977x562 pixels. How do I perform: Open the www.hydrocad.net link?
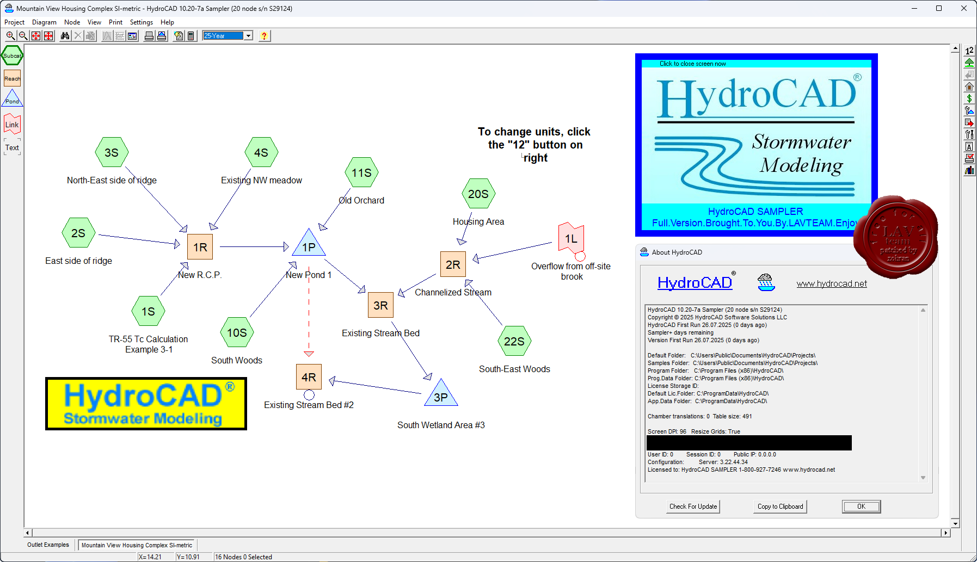832,283
